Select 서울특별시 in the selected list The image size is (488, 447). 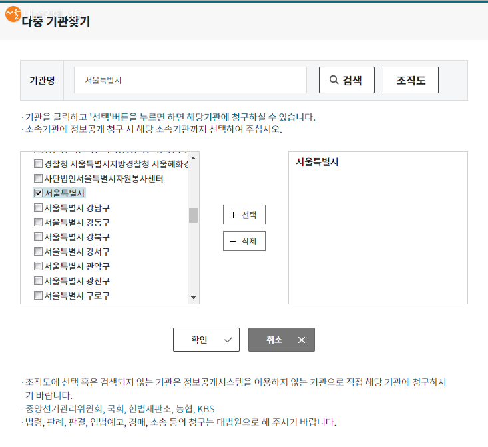[x=318, y=162]
